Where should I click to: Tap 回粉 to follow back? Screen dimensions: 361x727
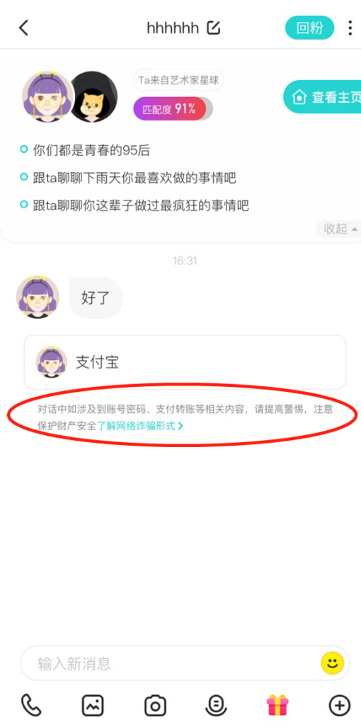coord(309,28)
